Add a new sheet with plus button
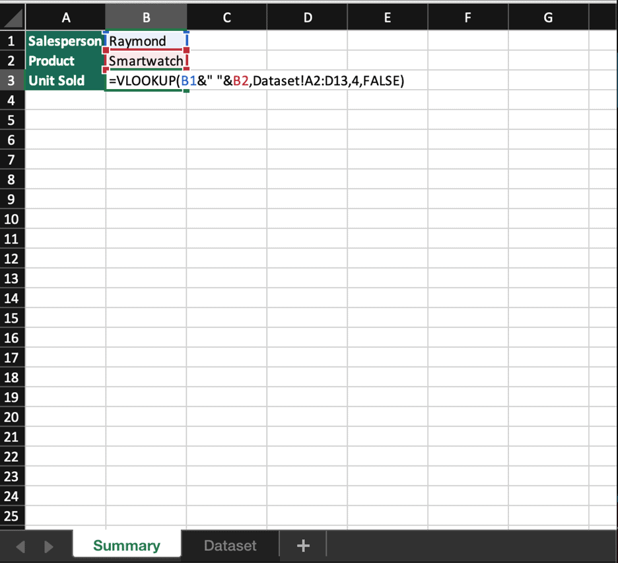Screen dimensions: 618x563 pos(303,546)
